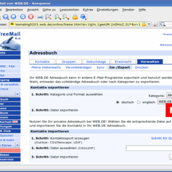Open the Sync sub-tab
The height and width of the screenshot is (172, 172).
pos(101,68)
